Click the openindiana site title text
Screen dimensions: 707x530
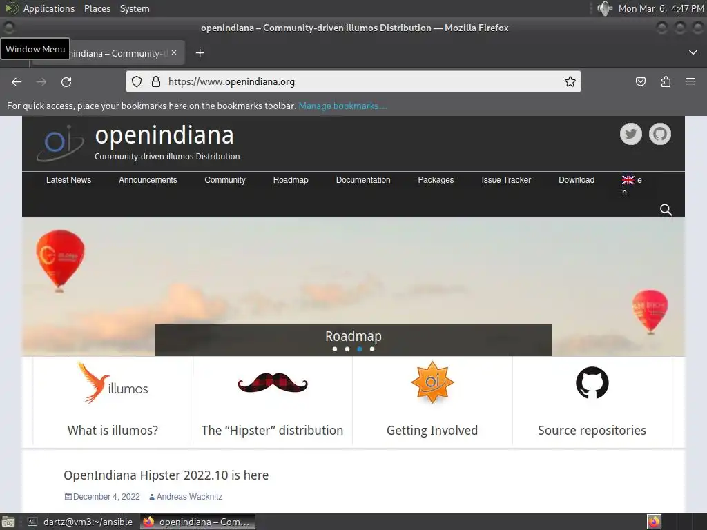point(164,135)
